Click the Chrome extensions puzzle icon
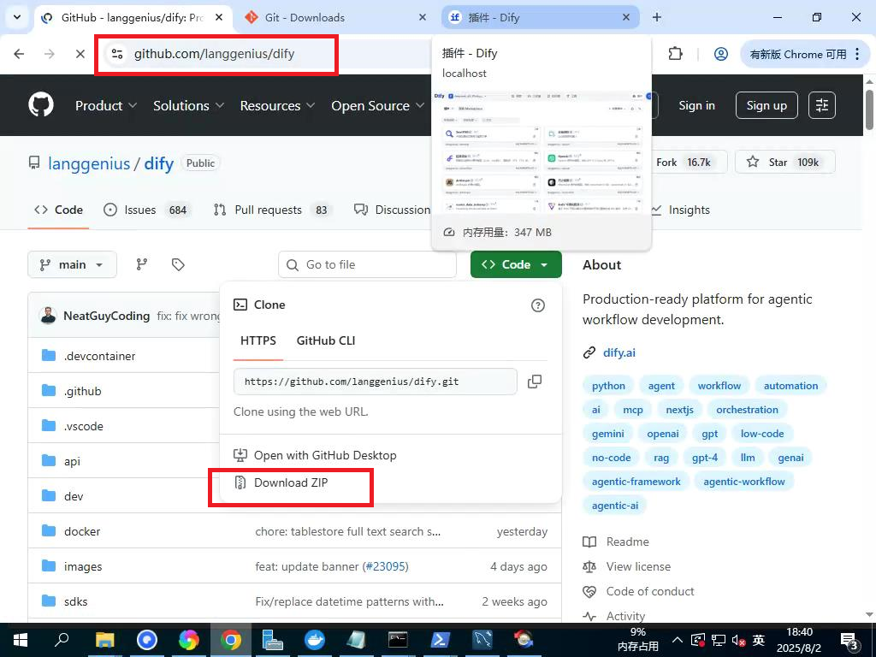Screen dimensions: 876x657 pyautogui.click(x=676, y=54)
